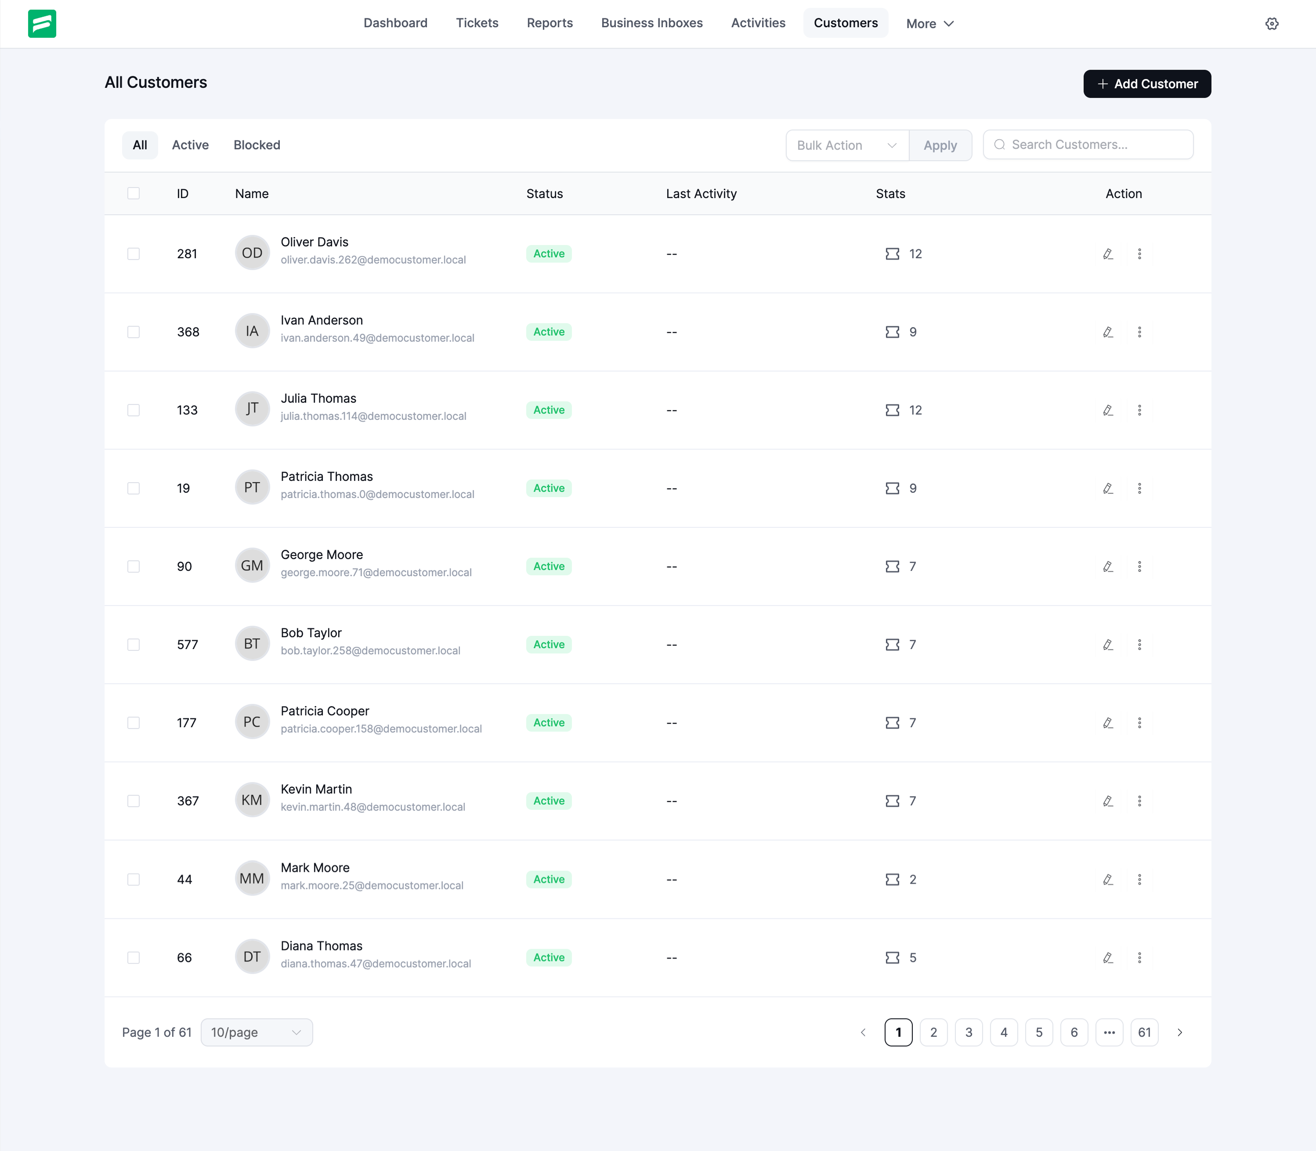Open more actions for George Moore

pyautogui.click(x=1139, y=566)
